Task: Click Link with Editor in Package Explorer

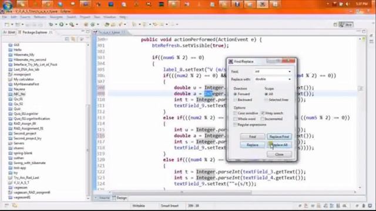Action: pos(73,39)
